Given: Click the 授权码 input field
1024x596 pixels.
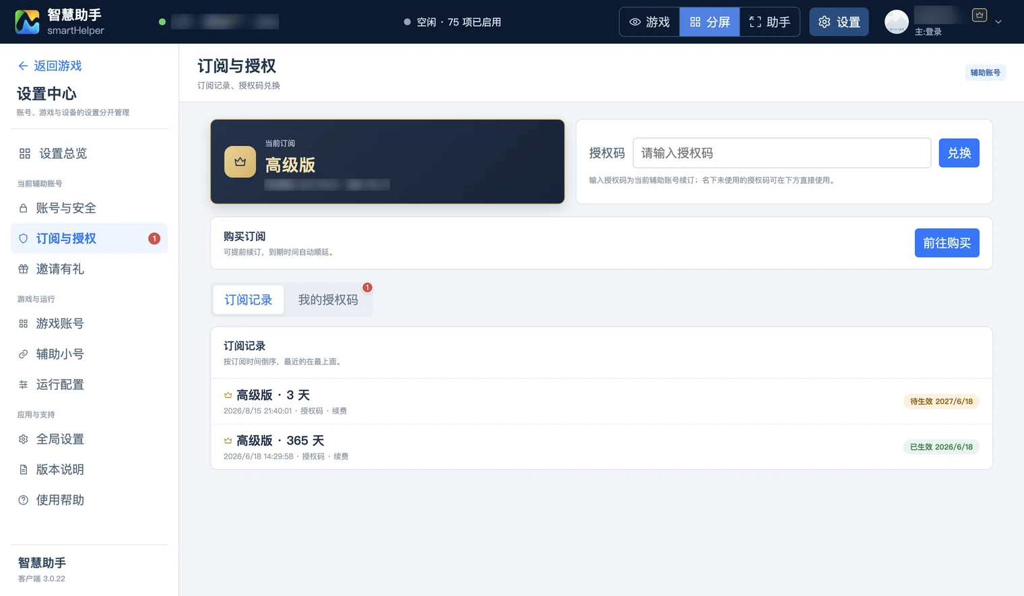Looking at the screenshot, I should pyautogui.click(x=782, y=153).
